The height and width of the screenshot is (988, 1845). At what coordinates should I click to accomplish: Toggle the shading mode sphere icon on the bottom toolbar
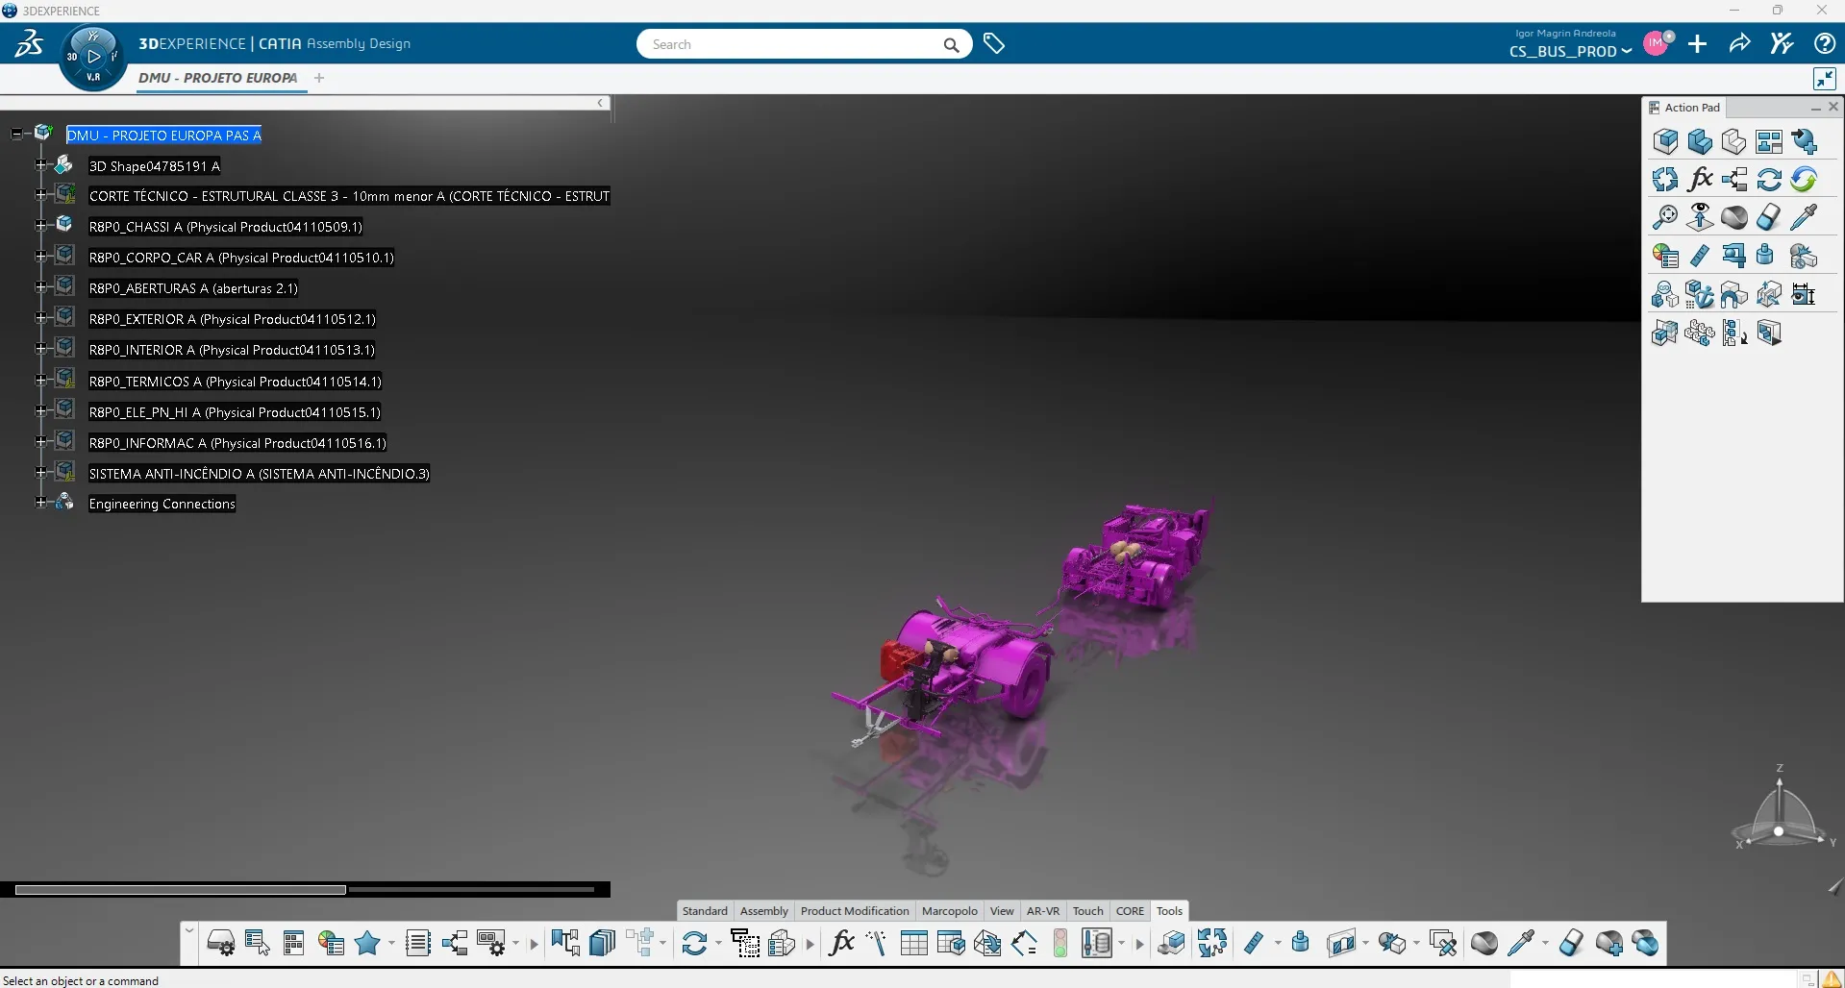1483,943
